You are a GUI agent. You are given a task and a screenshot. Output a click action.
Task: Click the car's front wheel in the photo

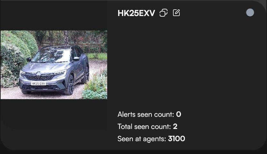[x=70, y=85]
